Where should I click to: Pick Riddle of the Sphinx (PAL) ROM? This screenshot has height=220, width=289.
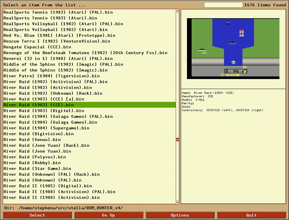pyautogui.click(x=63, y=64)
